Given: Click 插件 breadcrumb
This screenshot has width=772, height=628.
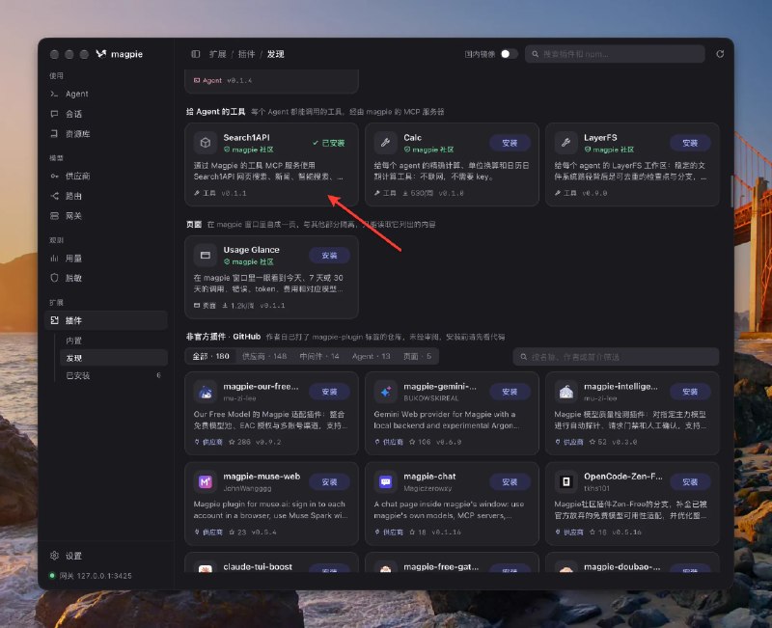Looking at the screenshot, I should tap(247, 54).
